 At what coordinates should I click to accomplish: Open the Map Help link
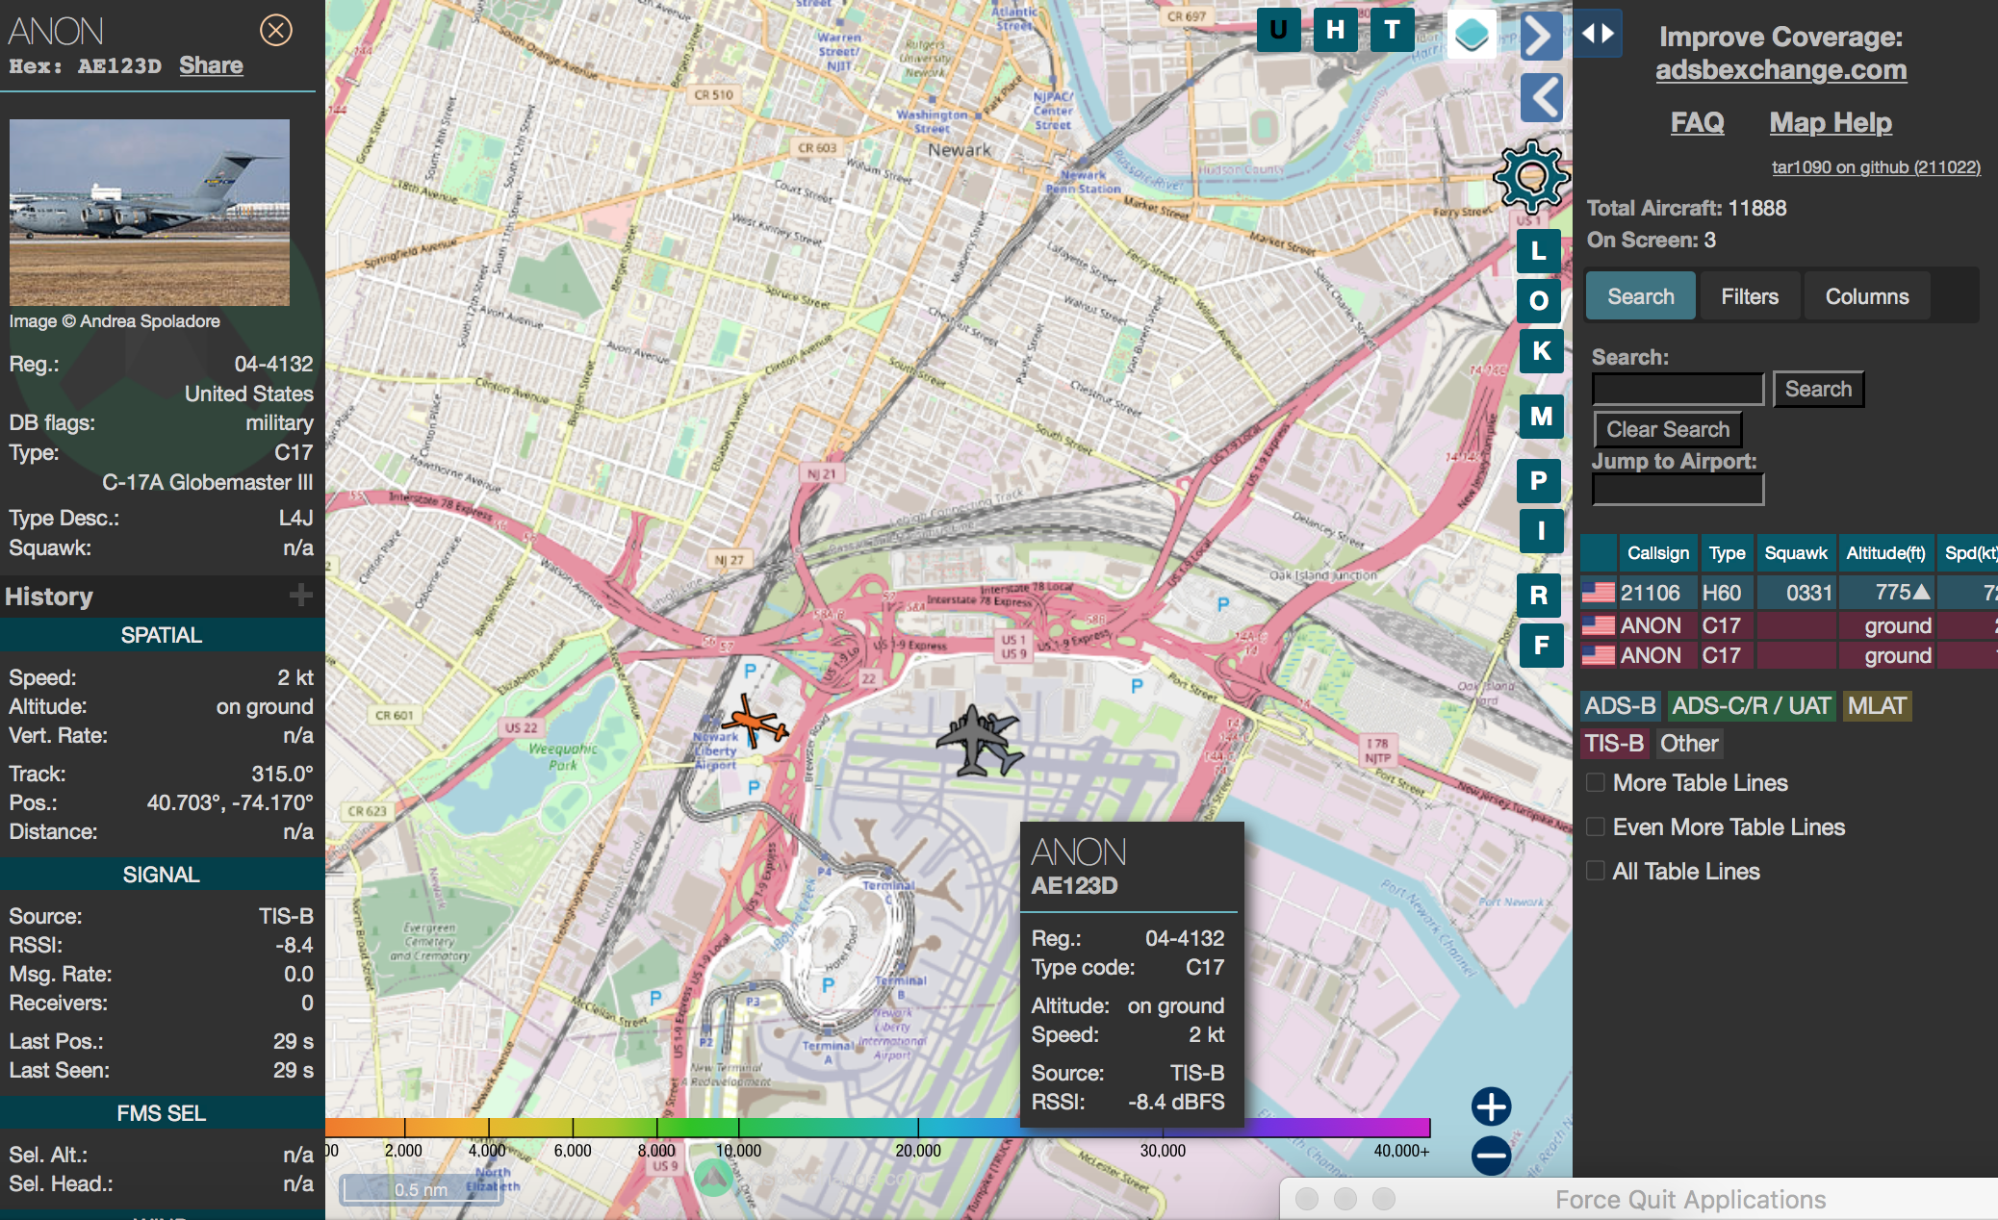[1830, 123]
